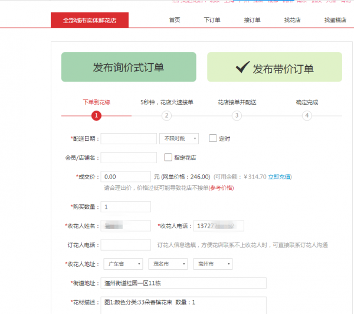
Task: Click 发布询价式订单 green button
Action: click(129, 67)
